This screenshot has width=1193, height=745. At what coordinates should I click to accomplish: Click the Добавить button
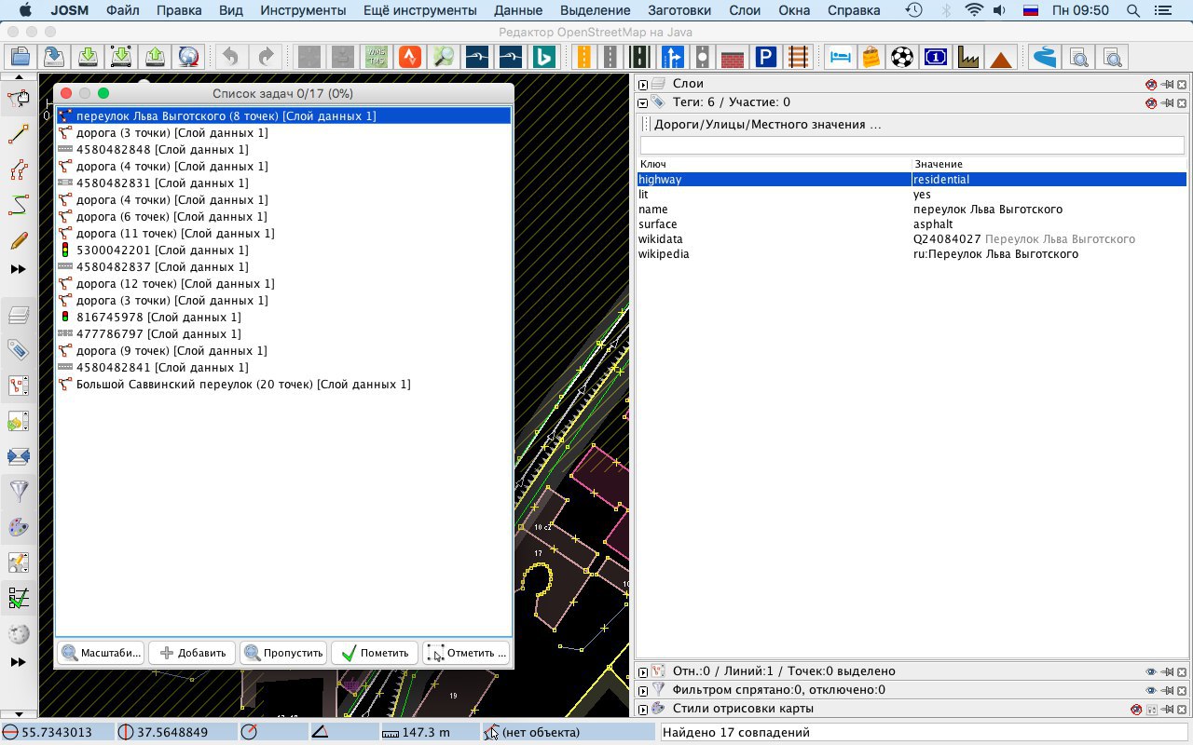click(192, 653)
